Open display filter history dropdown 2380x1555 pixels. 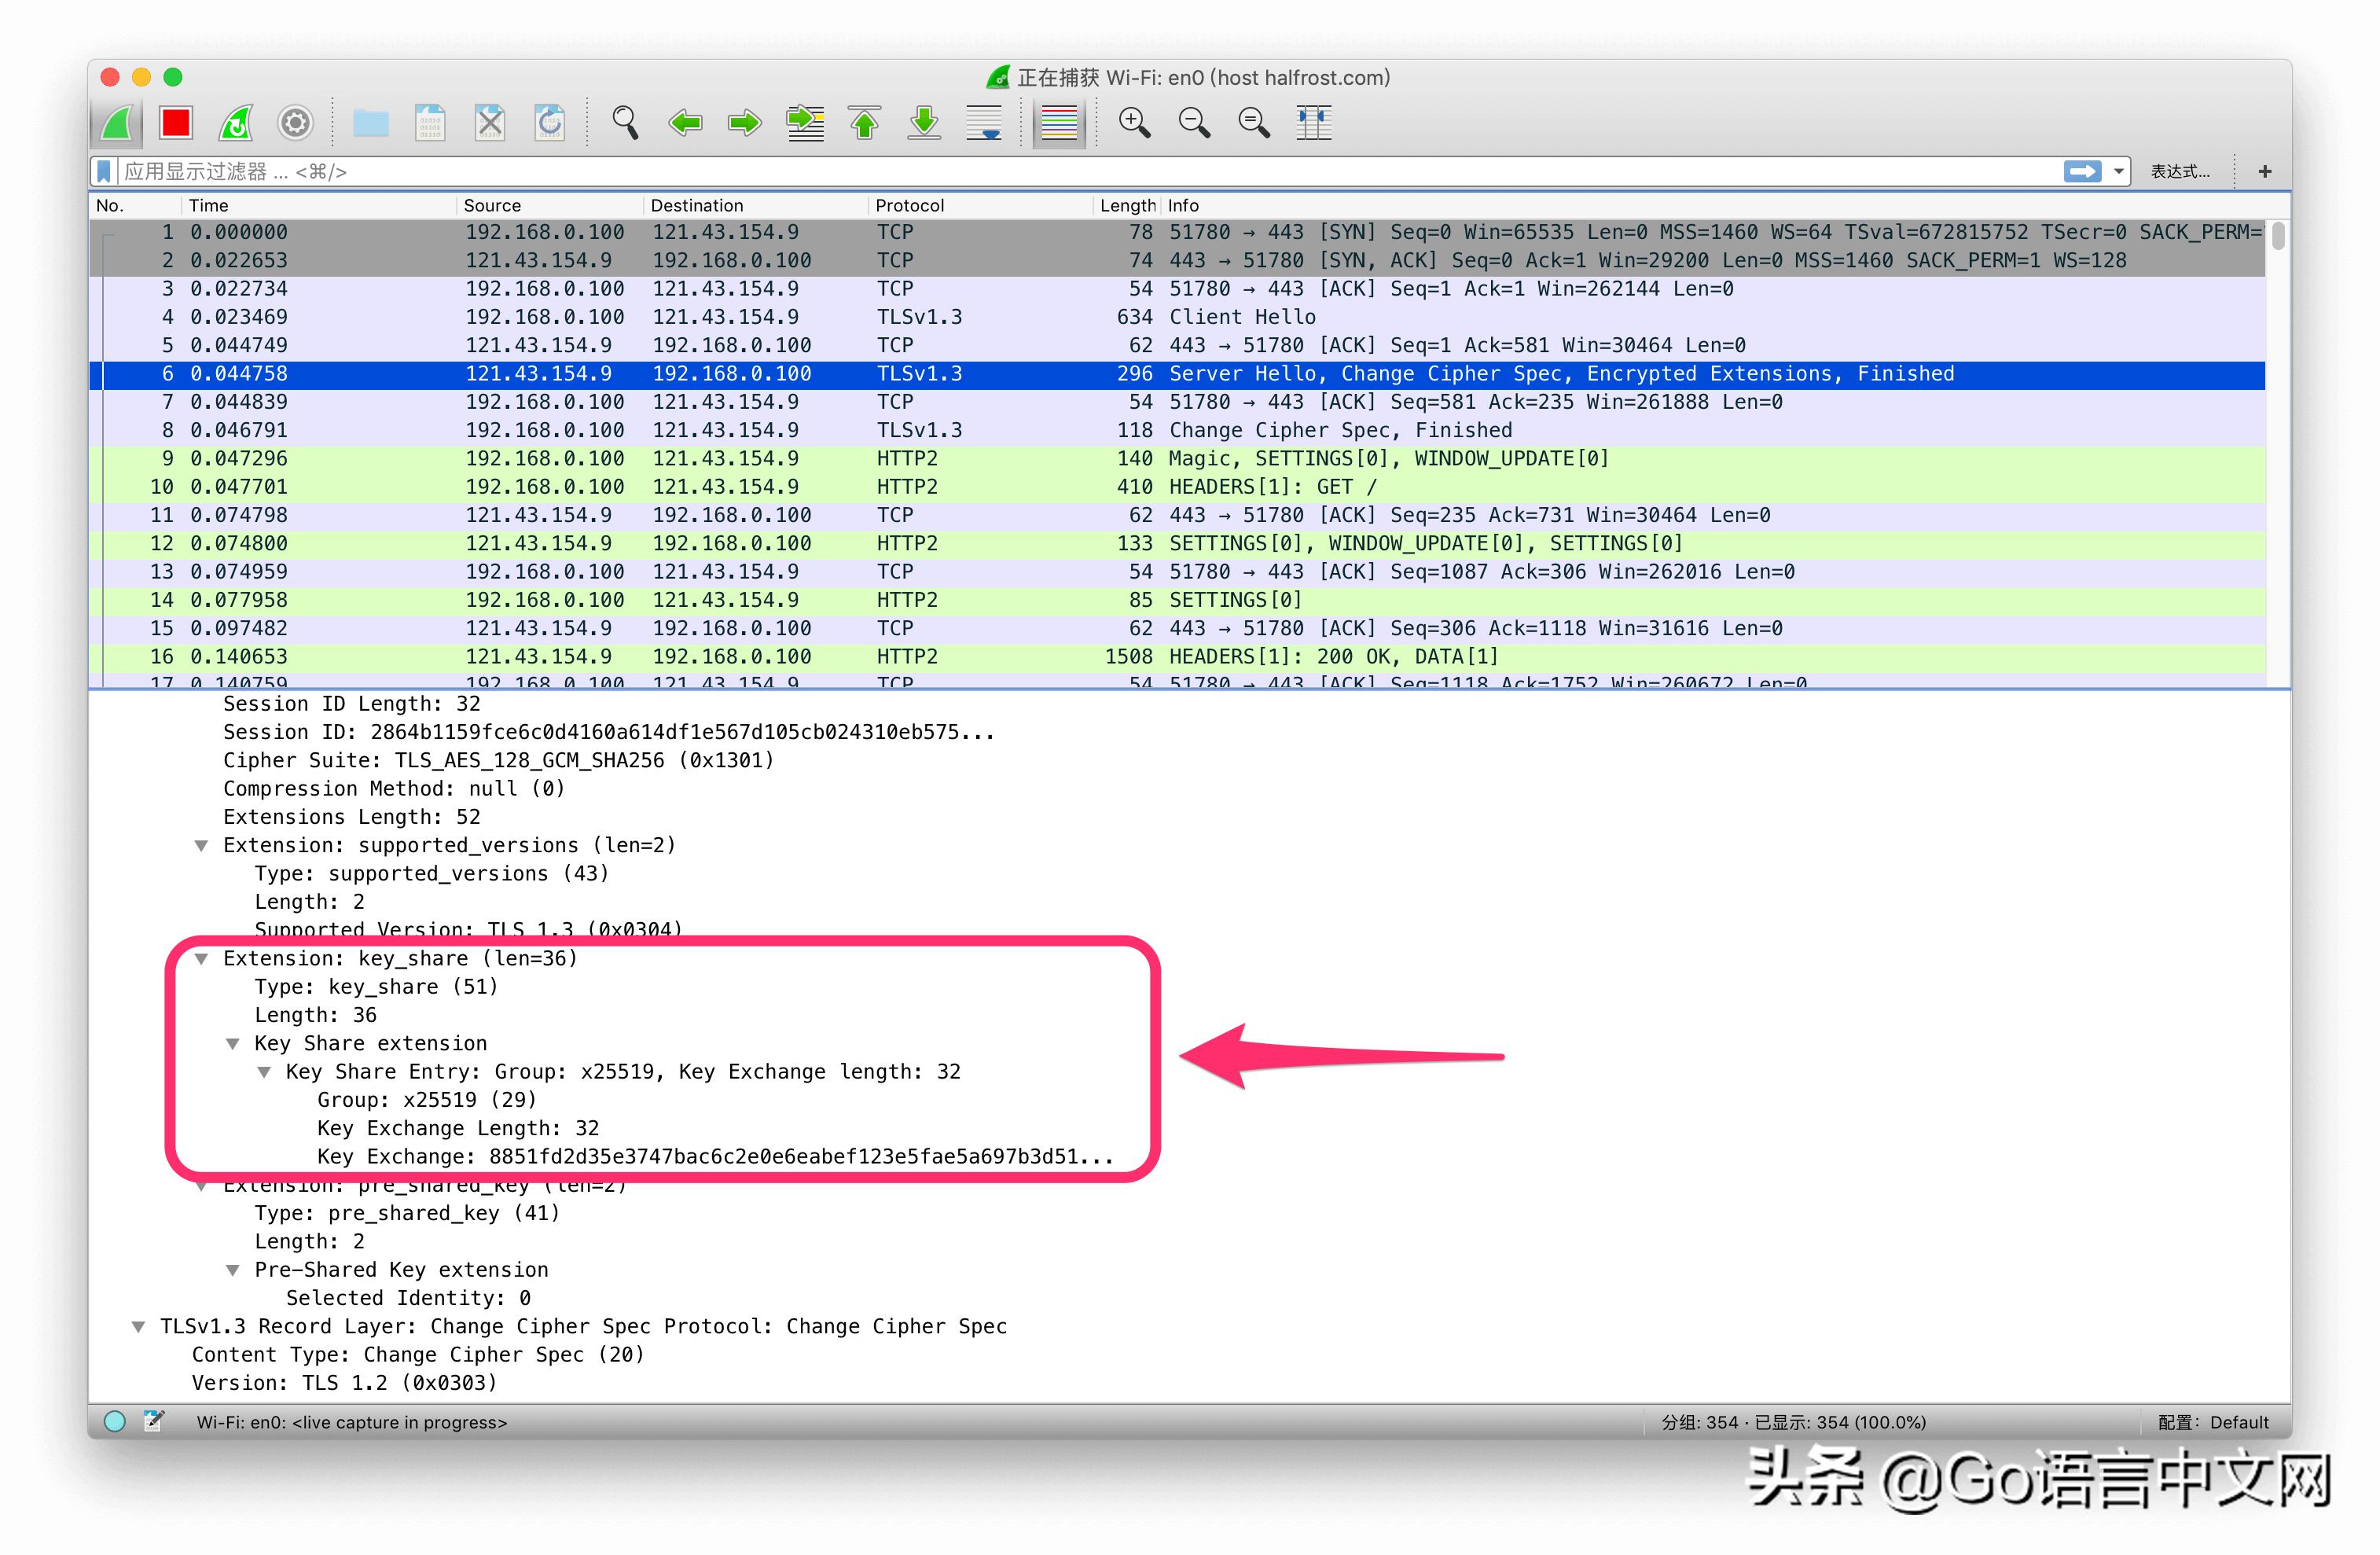pyautogui.click(x=2118, y=172)
